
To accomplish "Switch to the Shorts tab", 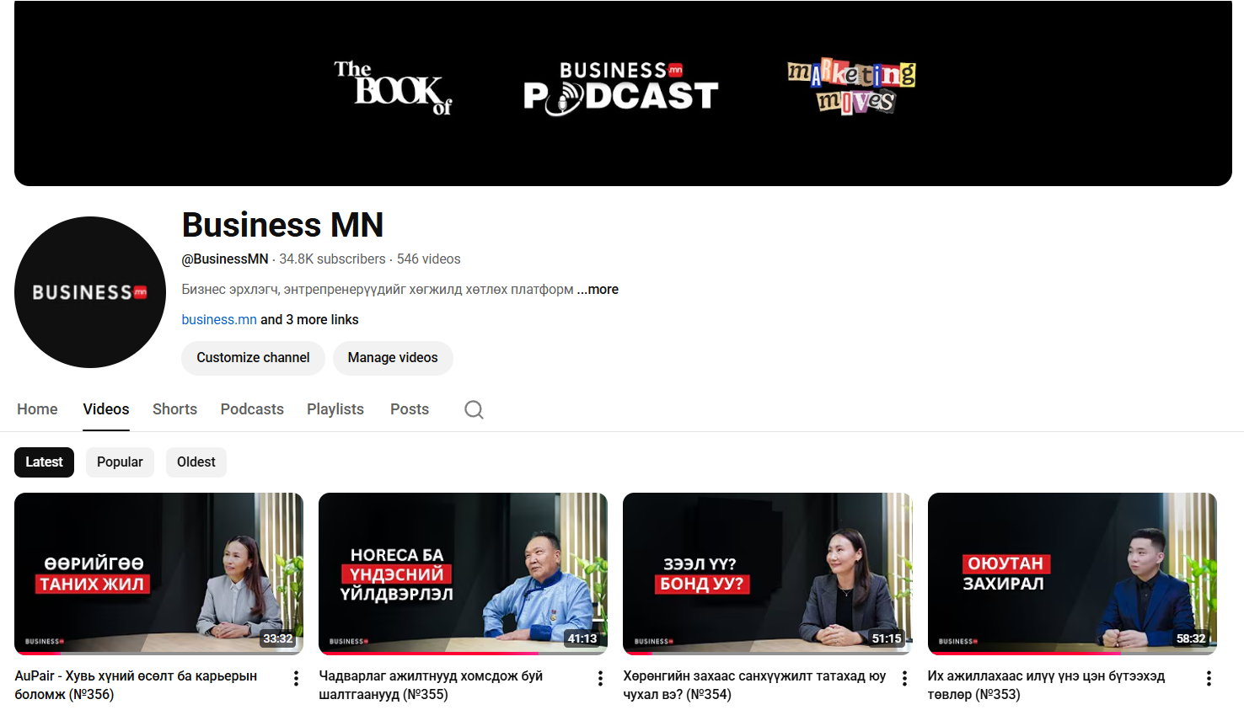I will pos(174,409).
